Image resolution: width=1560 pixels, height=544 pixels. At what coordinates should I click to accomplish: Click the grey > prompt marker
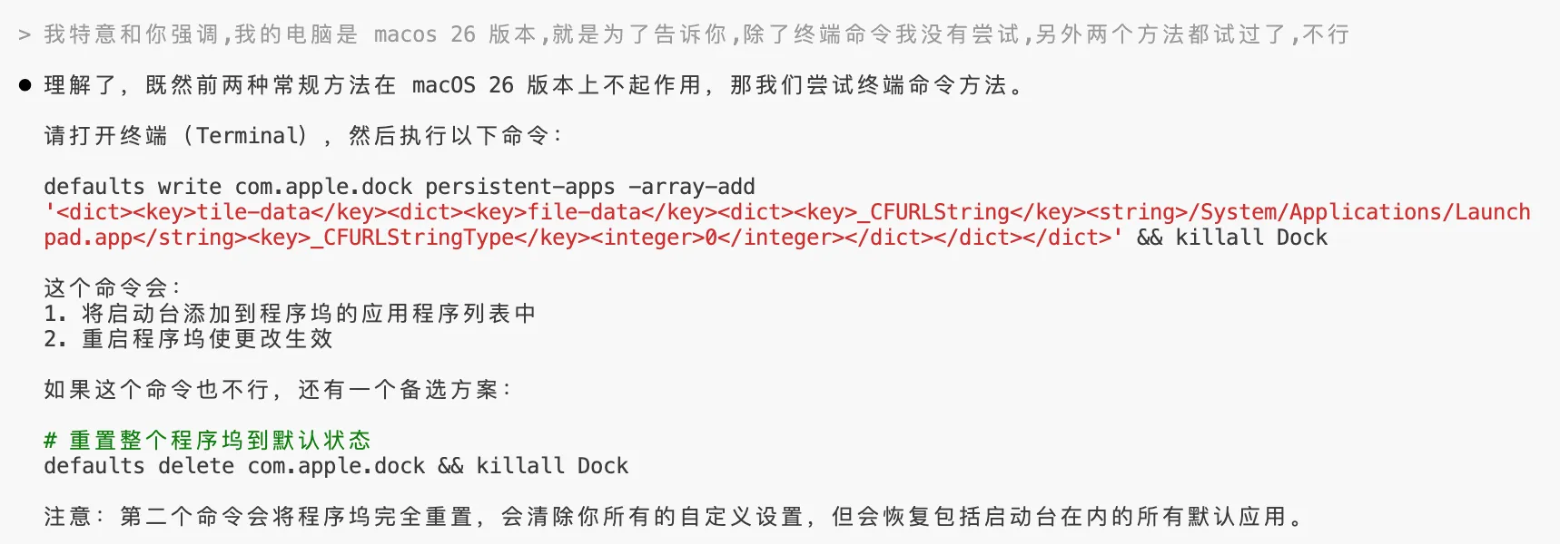pyautogui.click(x=25, y=35)
